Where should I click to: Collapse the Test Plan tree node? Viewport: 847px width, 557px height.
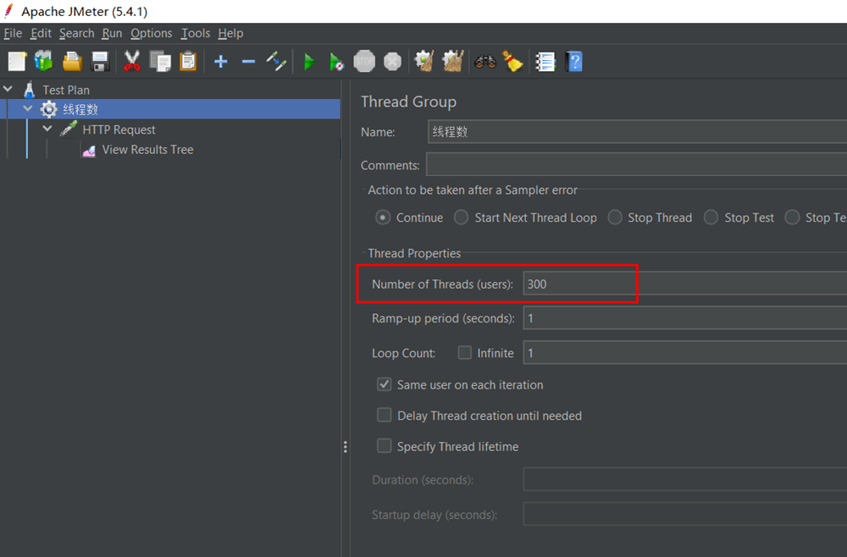click(x=8, y=89)
